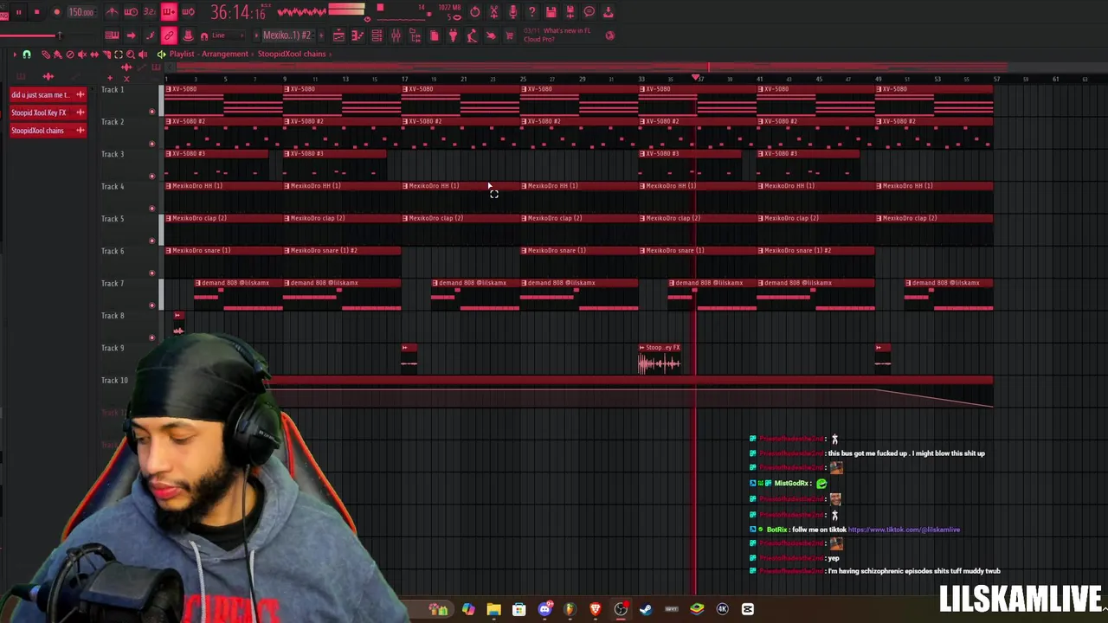Open Steam from the taskbar
Viewport: 1108px width, 623px height.
pyautogui.click(x=646, y=609)
